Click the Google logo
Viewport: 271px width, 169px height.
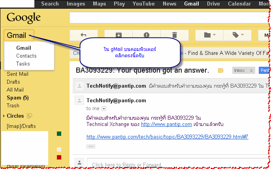[24, 18]
